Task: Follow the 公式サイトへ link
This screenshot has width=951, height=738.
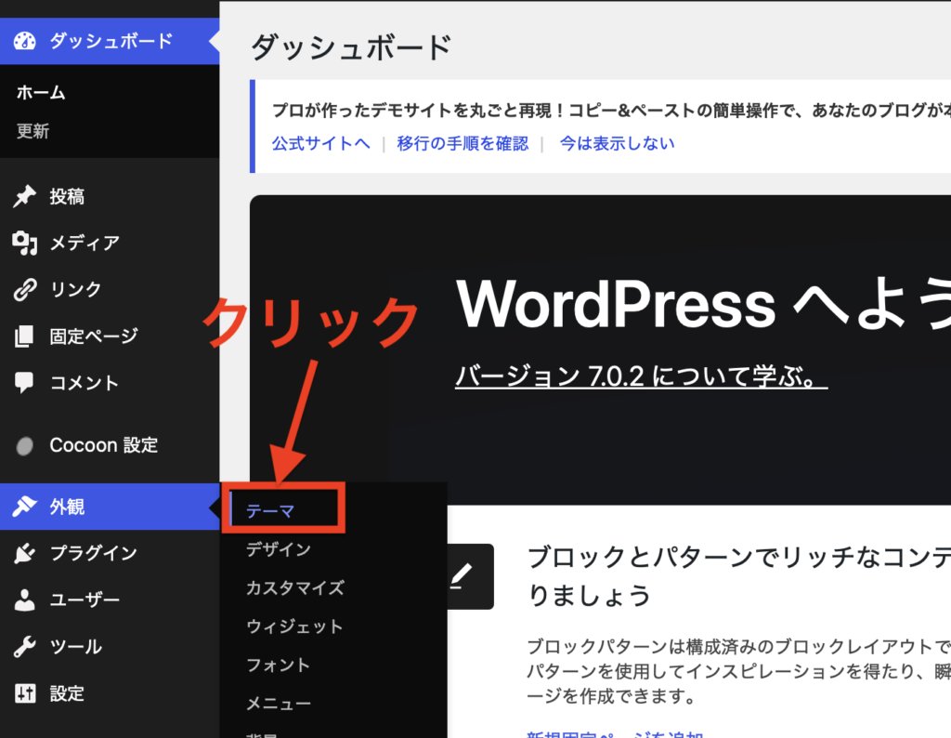Action: [320, 143]
